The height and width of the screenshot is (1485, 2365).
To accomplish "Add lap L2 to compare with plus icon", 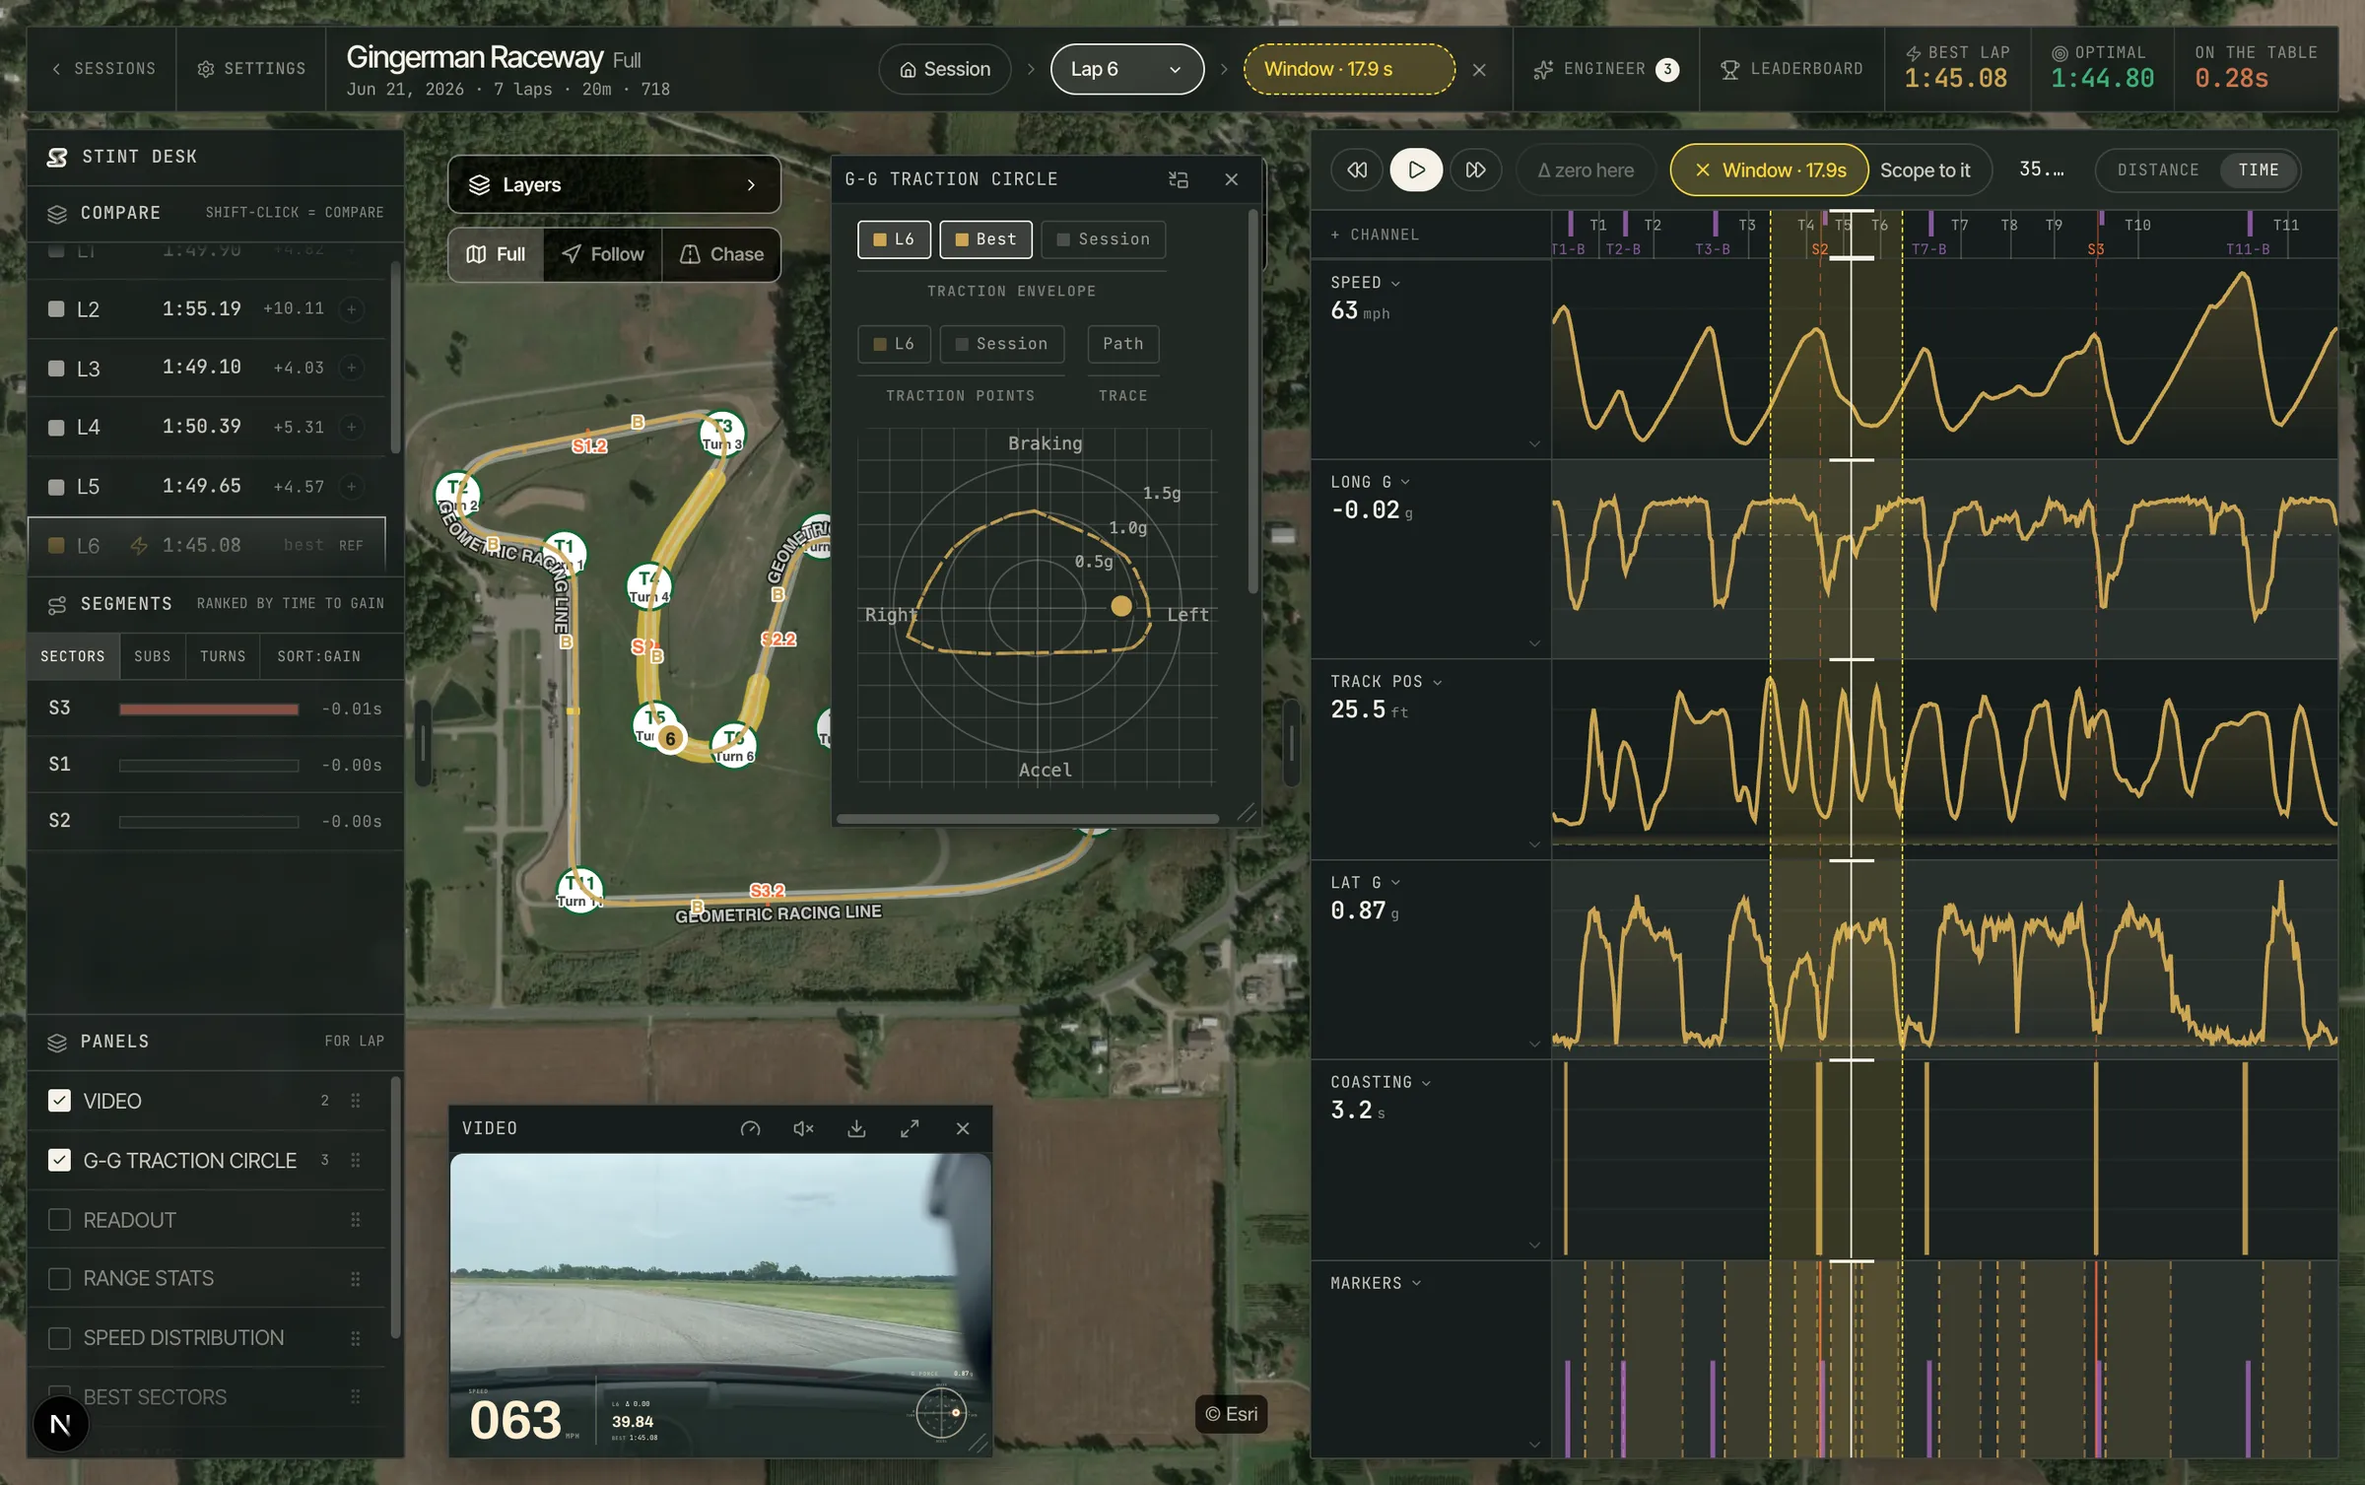I will tap(351, 309).
